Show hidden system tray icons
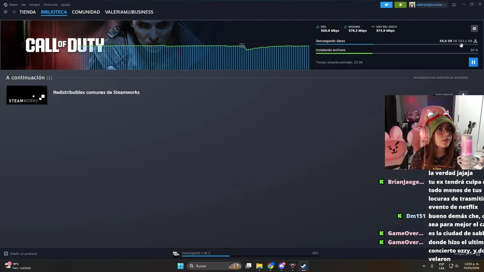 (x=423, y=266)
